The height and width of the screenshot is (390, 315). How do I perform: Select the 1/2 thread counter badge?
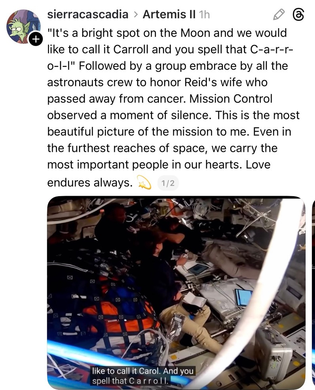tap(168, 183)
